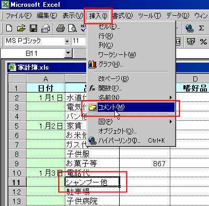Click the 1月3日 date cell
The height and width of the screenshot is (206, 209).
[46, 173]
